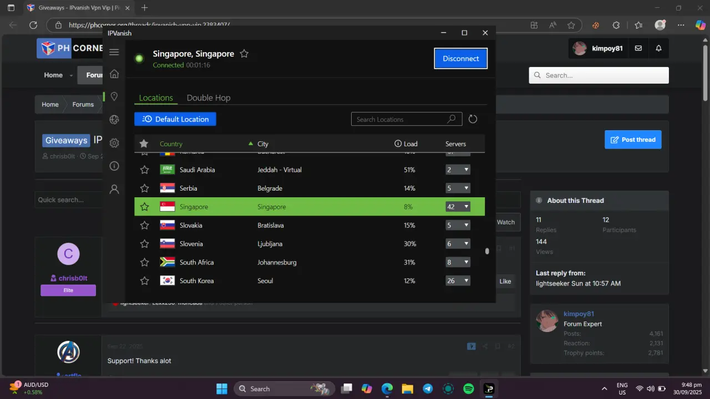Sort by favorites star column header
Image resolution: width=710 pixels, height=399 pixels.
(144, 144)
